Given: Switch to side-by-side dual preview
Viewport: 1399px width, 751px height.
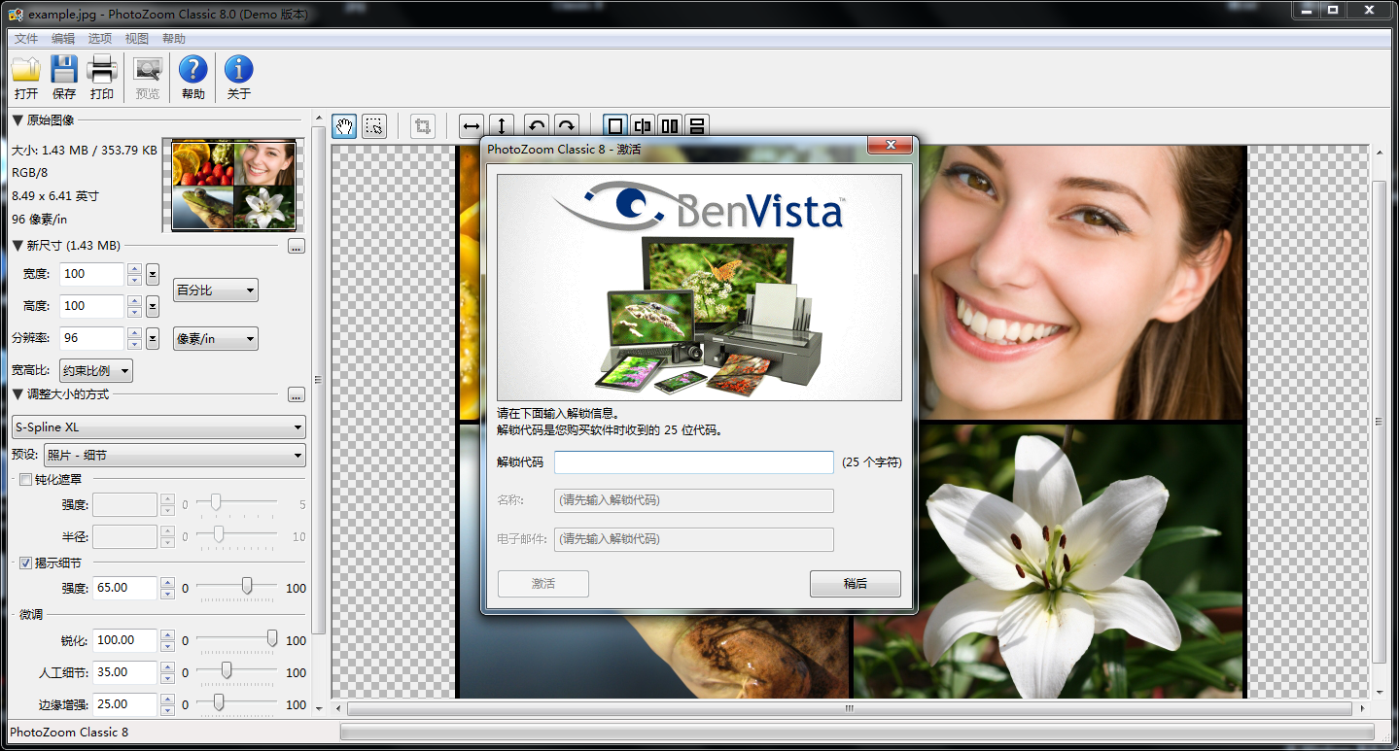Looking at the screenshot, I should click(x=670, y=126).
